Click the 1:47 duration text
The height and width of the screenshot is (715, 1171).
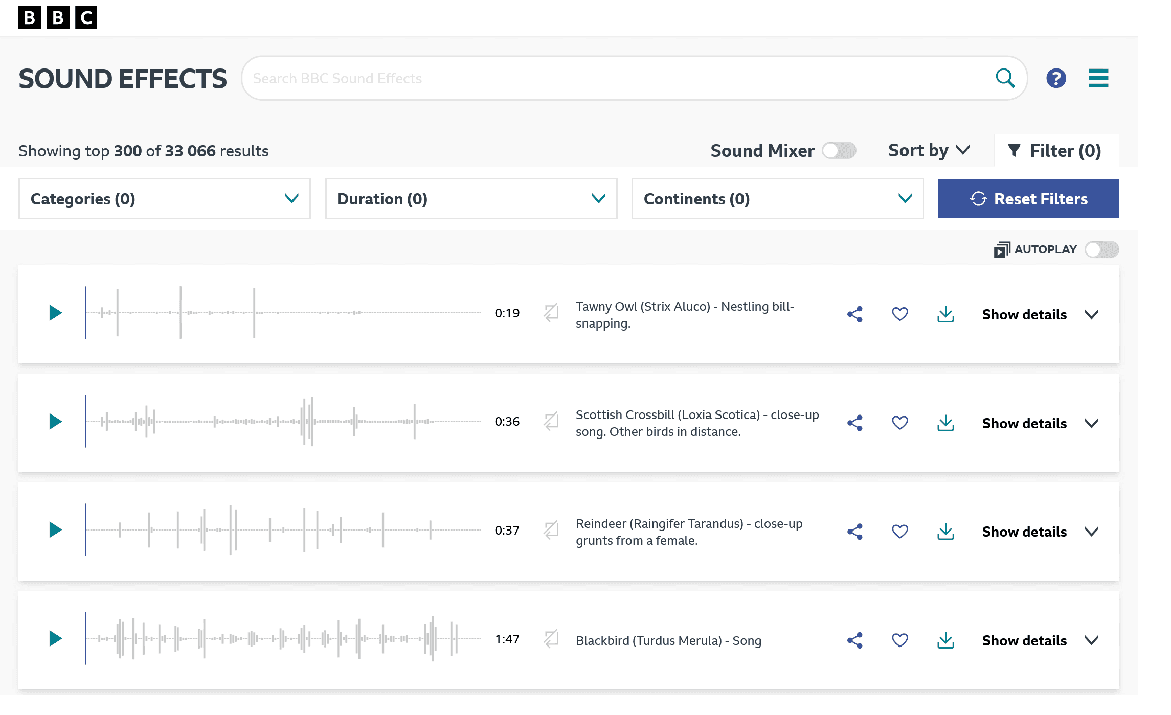pyautogui.click(x=507, y=639)
